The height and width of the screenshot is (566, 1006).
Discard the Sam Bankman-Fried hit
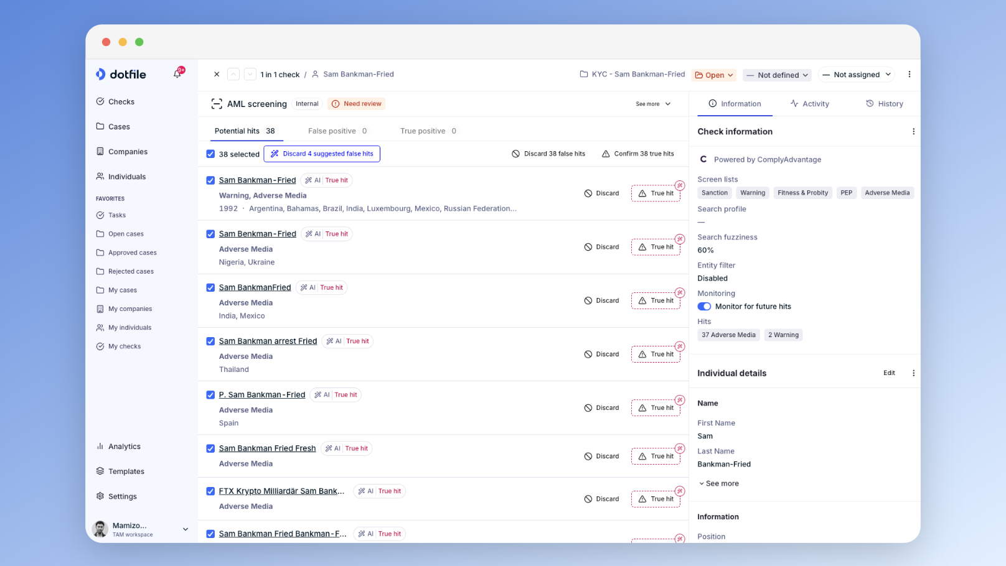pos(601,193)
